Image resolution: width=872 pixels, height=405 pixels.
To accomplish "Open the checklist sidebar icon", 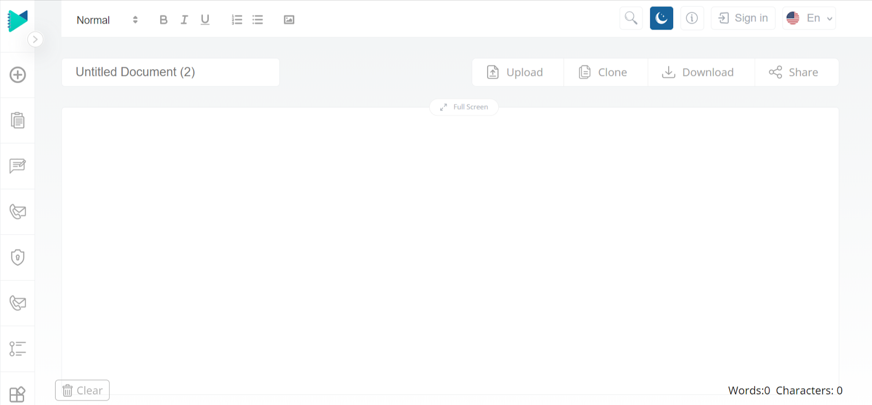I will pos(17,348).
